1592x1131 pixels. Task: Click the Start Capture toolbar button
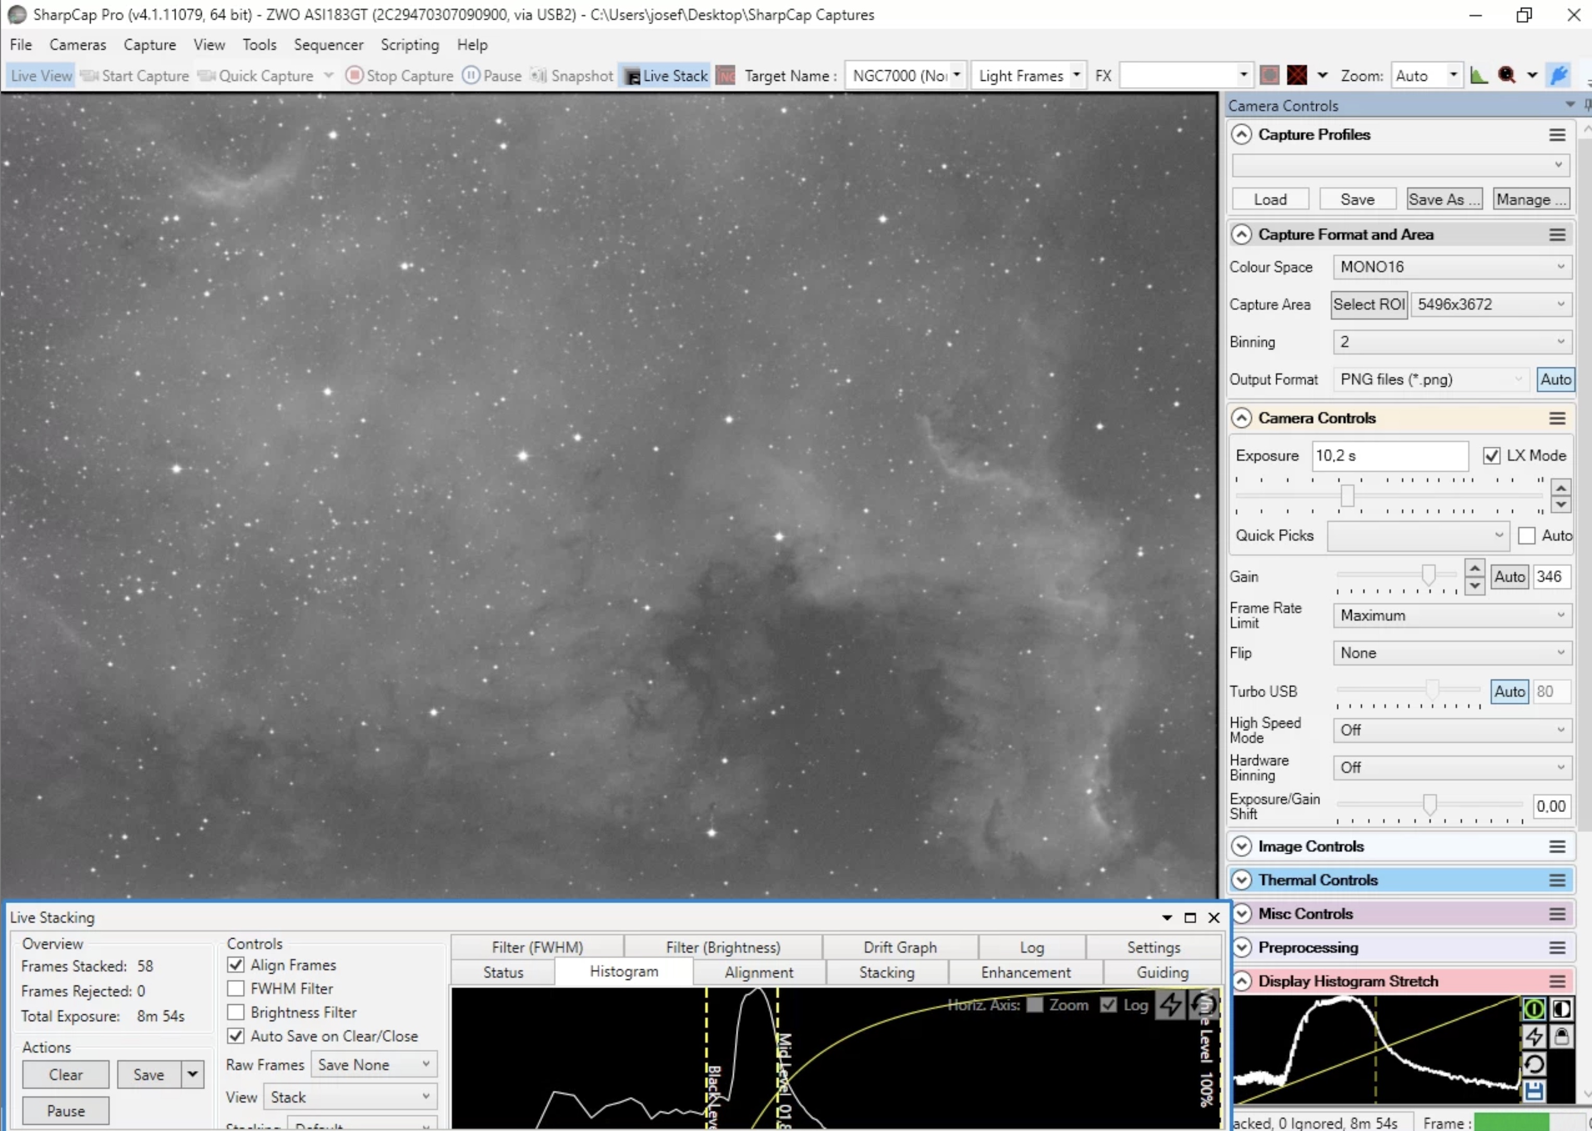point(134,75)
